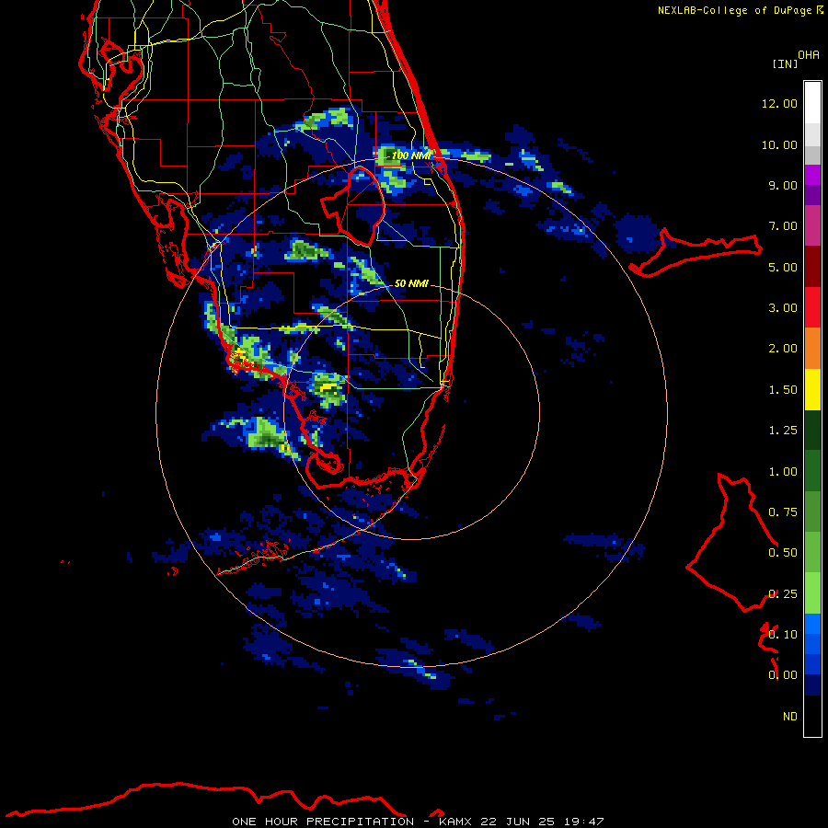Pick the magenta swatch beside 9.00
The width and height of the screenshot is (828, 828).
(x=812, y=175)
